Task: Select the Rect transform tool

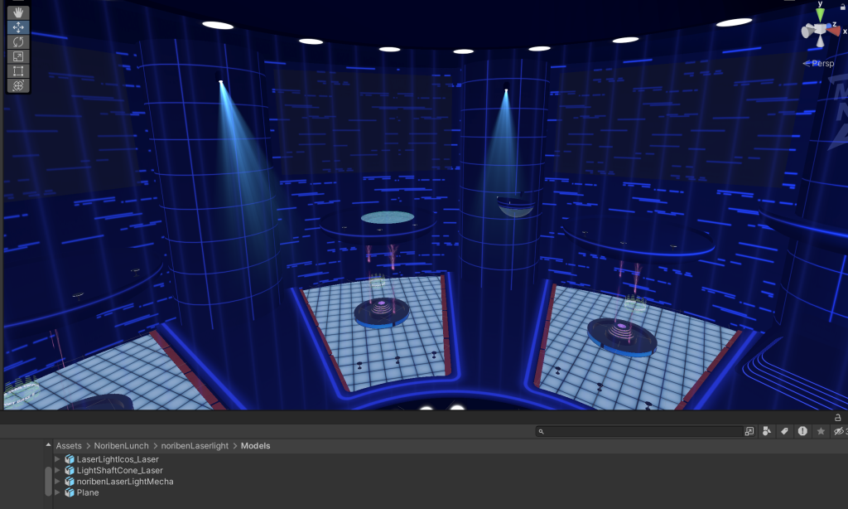Action: point(18,71)
